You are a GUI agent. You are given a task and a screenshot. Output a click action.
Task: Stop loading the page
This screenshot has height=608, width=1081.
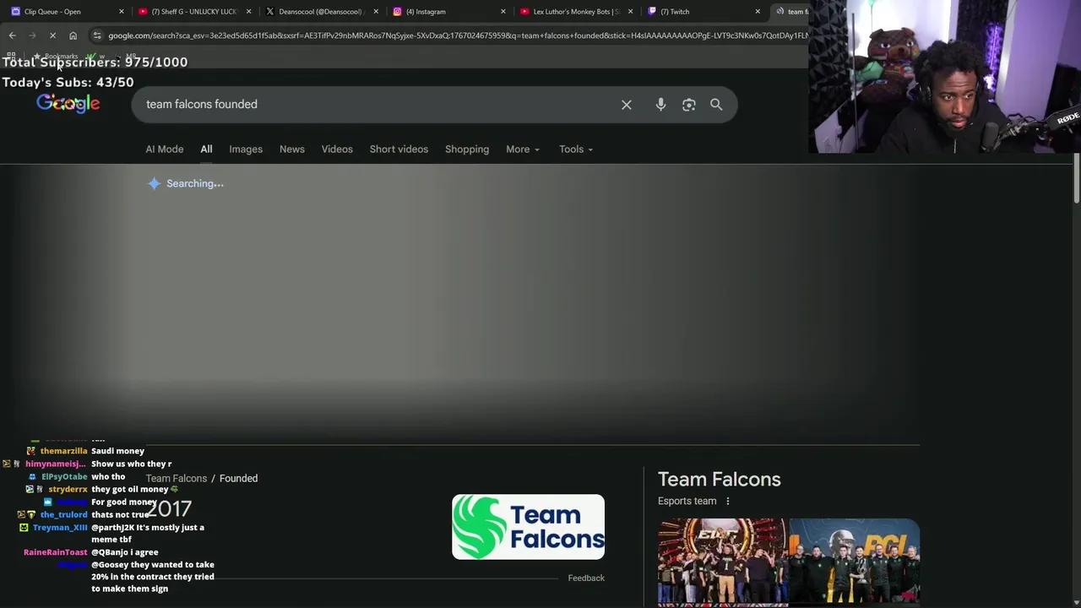pos(52,35)
